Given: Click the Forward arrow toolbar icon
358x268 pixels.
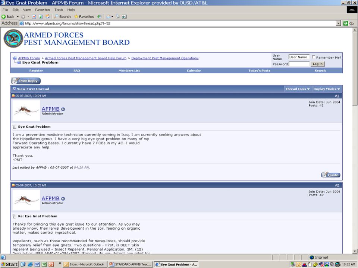Looking at the screenshot, I should click(x=23, y=17).
